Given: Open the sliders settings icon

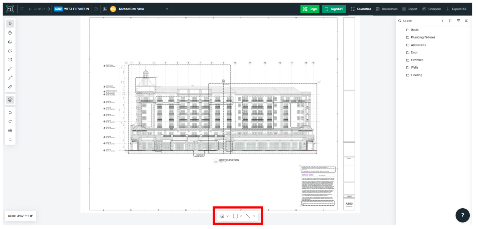Looking at the screenshot, I should [10, 130].
